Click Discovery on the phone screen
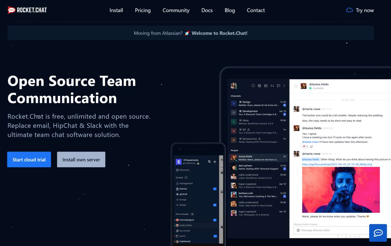This screenshot has width=391, height=246. (x=183, y=170)
